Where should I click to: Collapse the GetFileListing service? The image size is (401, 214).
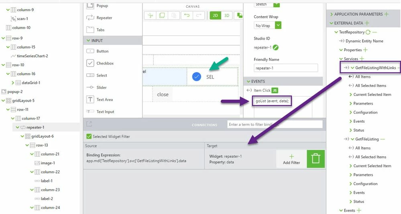[x=353, y=139]
